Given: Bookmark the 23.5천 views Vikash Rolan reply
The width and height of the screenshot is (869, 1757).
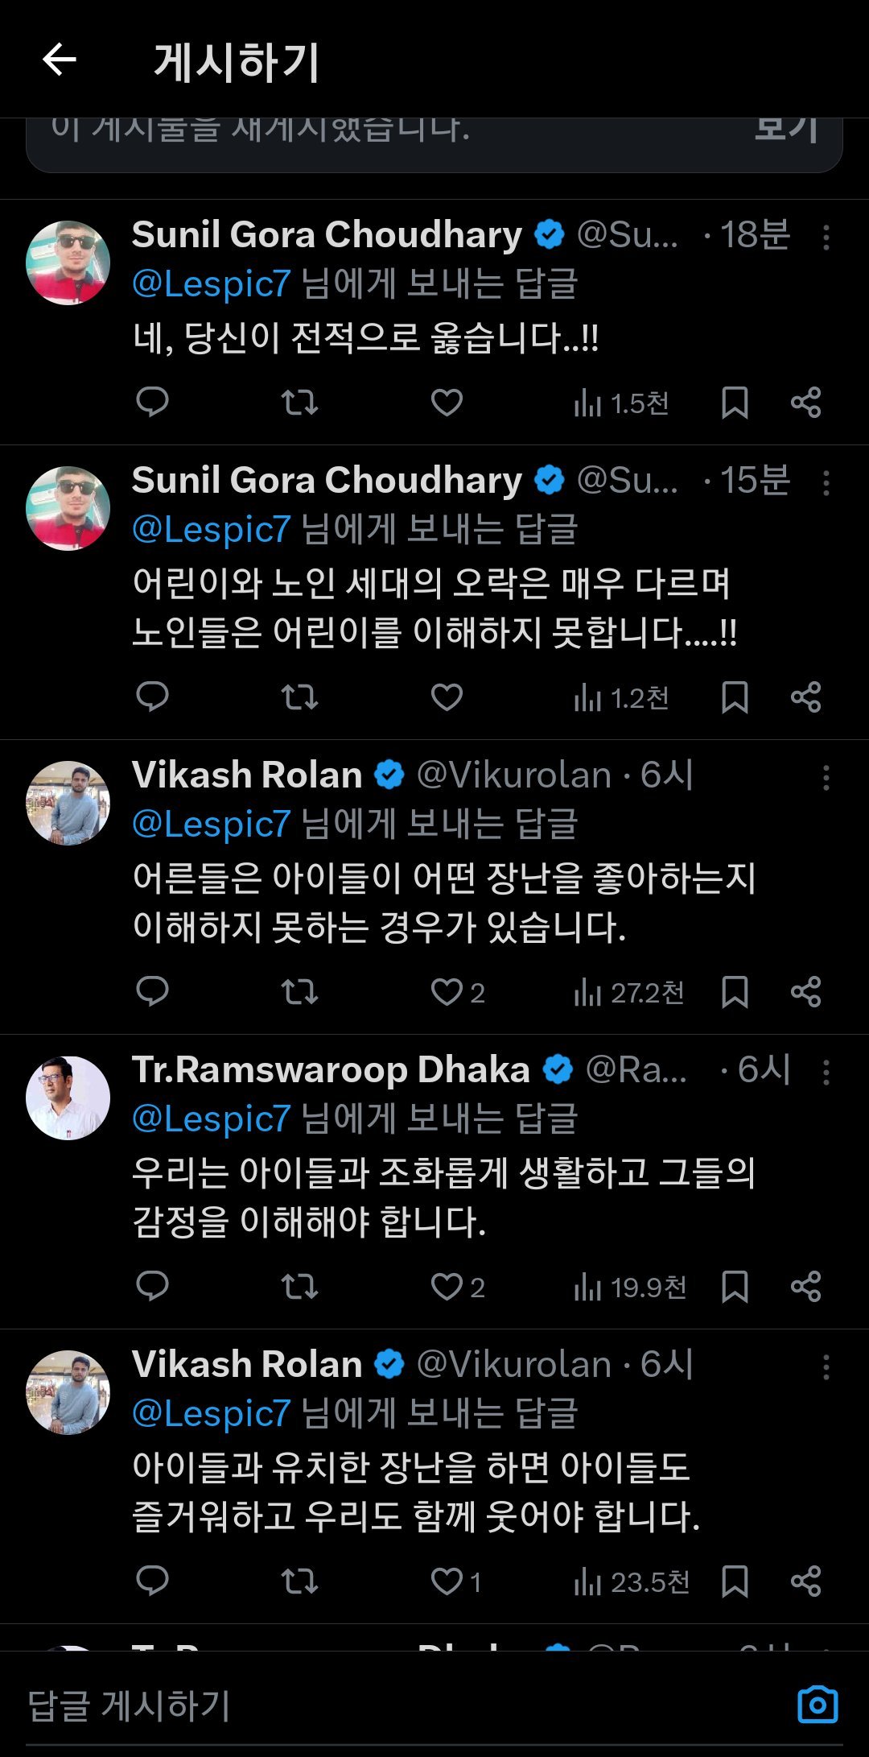Looking at the screenshot, I should click(735, 1581).
